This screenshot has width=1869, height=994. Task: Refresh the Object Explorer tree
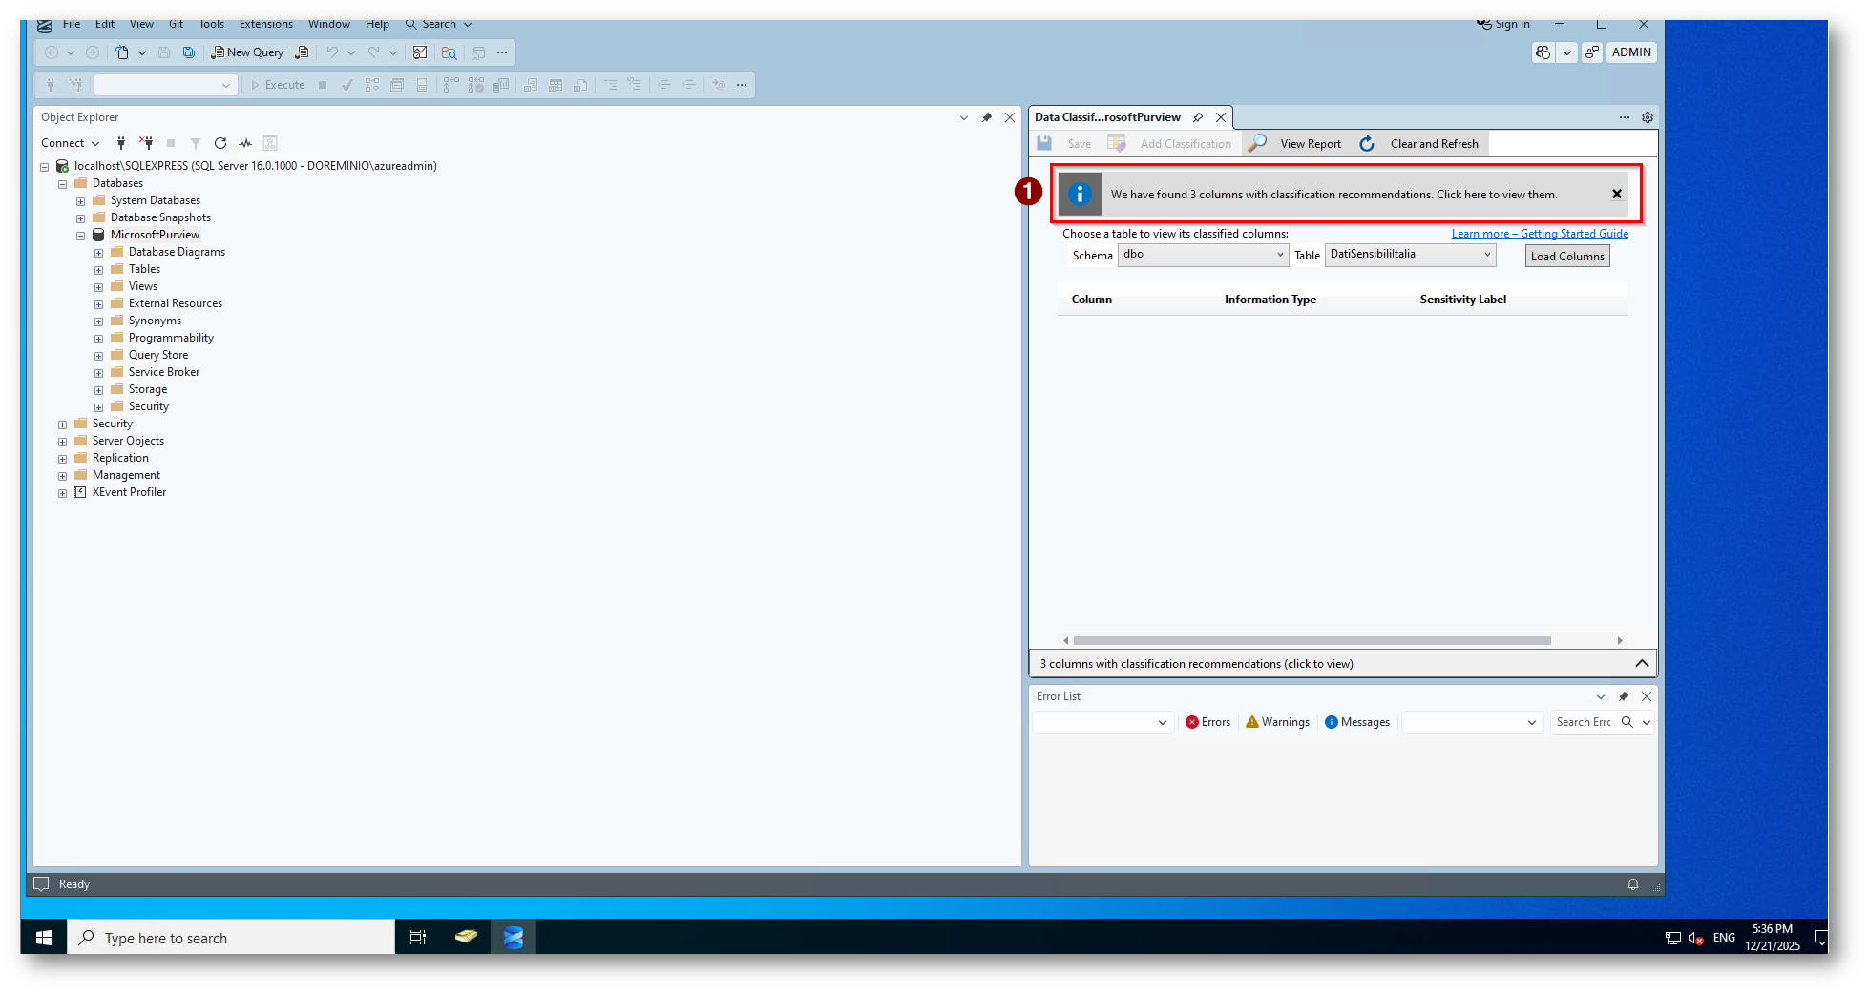click(x=220, y=143)
